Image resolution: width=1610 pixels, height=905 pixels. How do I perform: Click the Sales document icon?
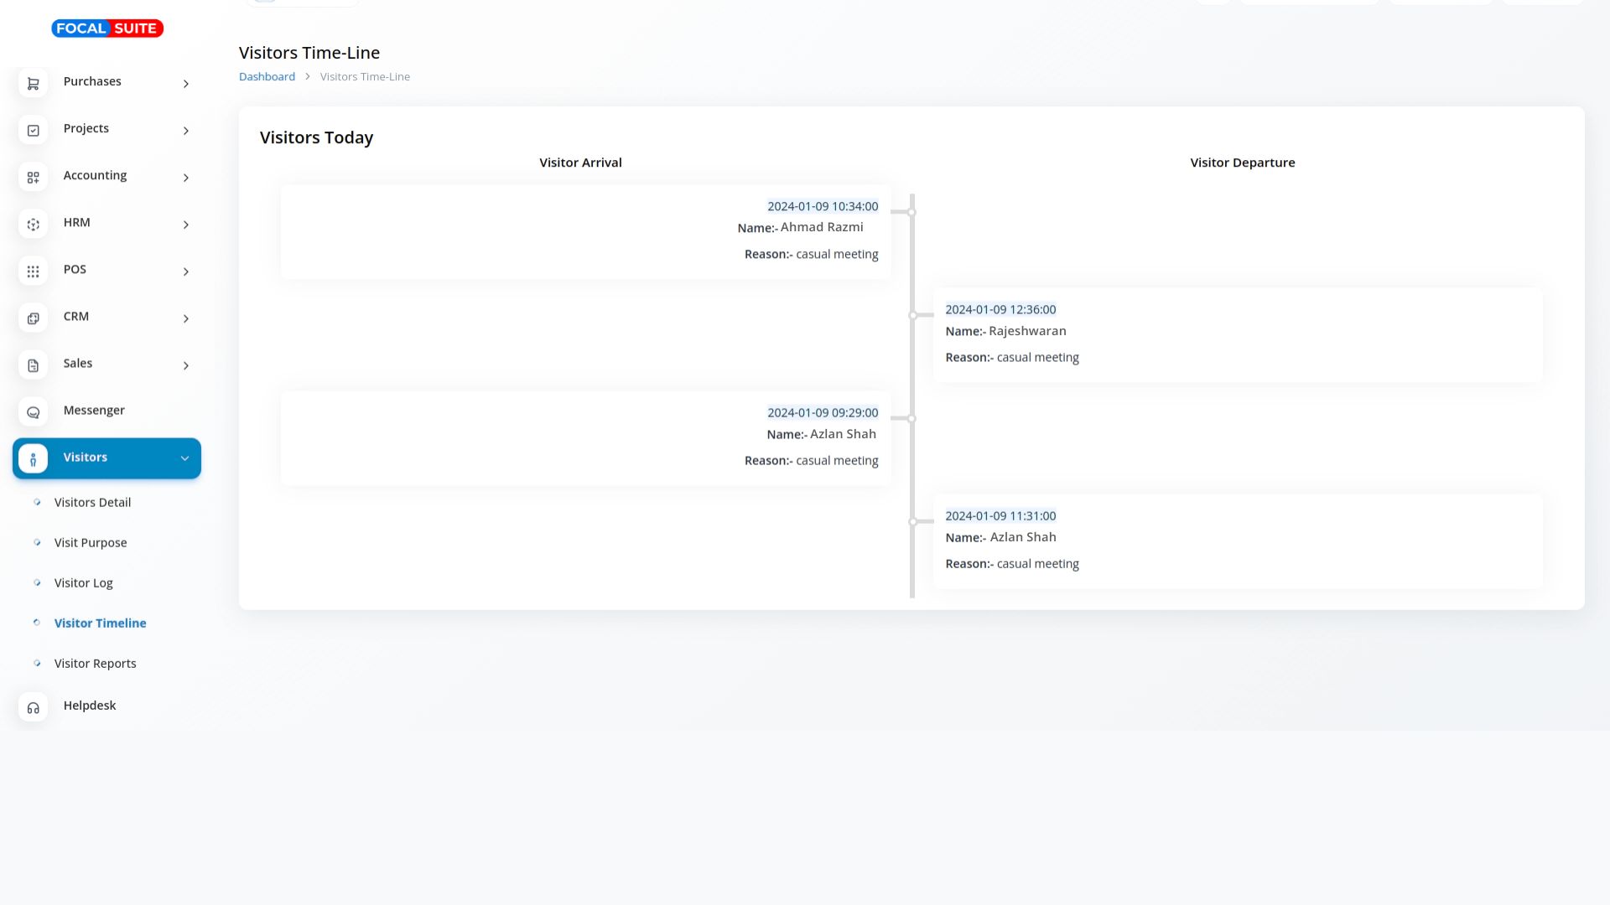34,365
